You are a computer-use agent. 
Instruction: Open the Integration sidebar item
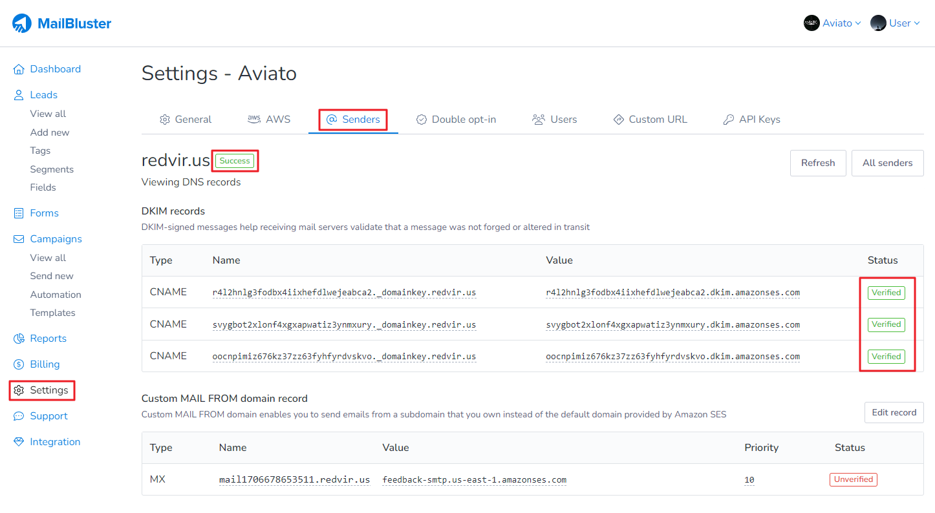[55, 442]
